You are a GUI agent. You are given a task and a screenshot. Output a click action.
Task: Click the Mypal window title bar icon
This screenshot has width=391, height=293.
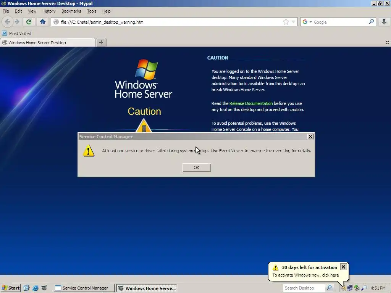tap(3, 3)
